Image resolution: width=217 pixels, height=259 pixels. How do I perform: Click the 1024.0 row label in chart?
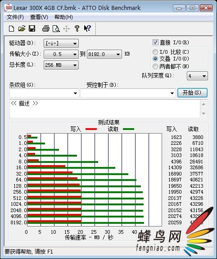18,204
